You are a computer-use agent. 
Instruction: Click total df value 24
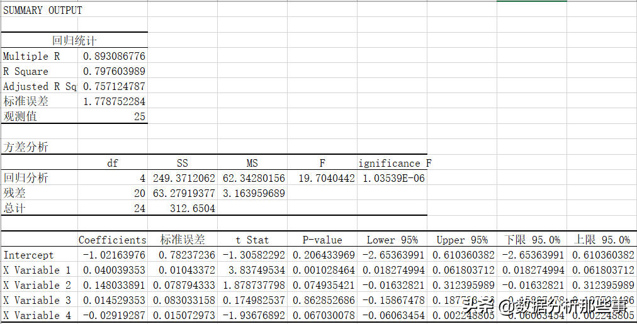pyautogui.click(x=139, y=208)
